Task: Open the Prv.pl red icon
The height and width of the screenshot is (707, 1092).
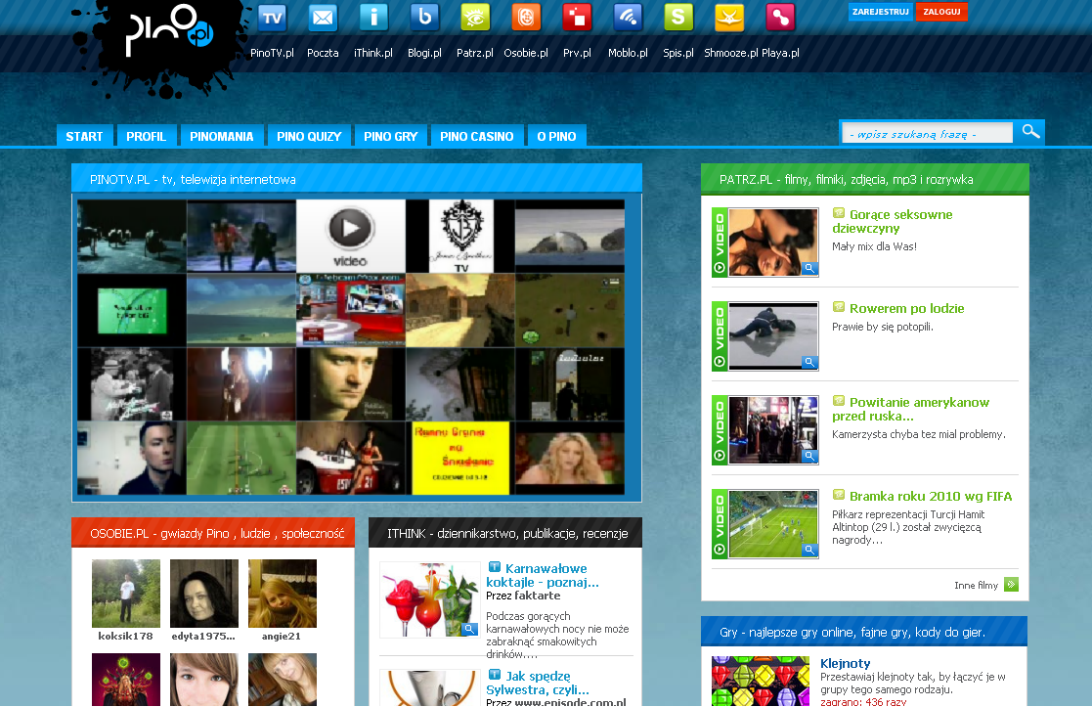Action: [578, 18]
